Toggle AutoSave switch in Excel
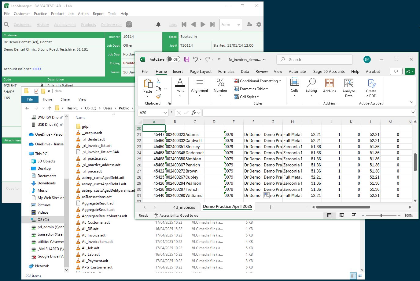The height and width of the screenshot is (281, 420). (173, 59)
